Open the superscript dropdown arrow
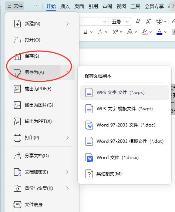Viewport: 175px width, 212px height. [121, 32]
